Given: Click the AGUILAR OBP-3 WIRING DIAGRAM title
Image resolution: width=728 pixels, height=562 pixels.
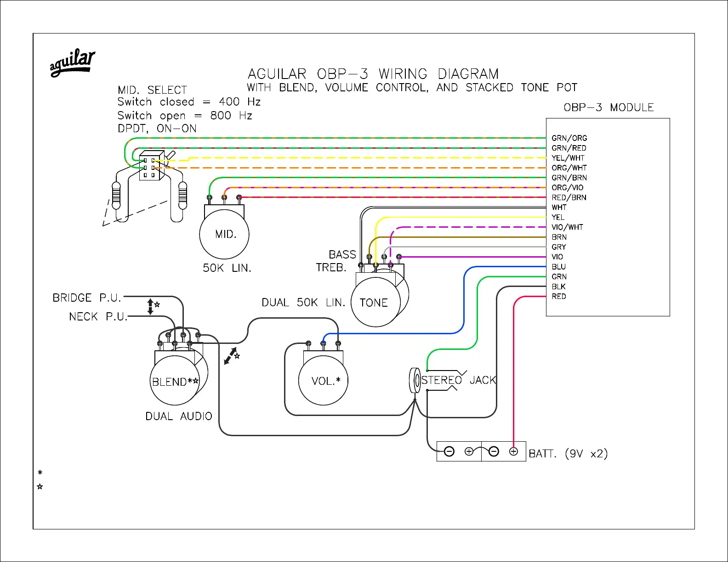Looking at the screenshot, I should (373, 74).
